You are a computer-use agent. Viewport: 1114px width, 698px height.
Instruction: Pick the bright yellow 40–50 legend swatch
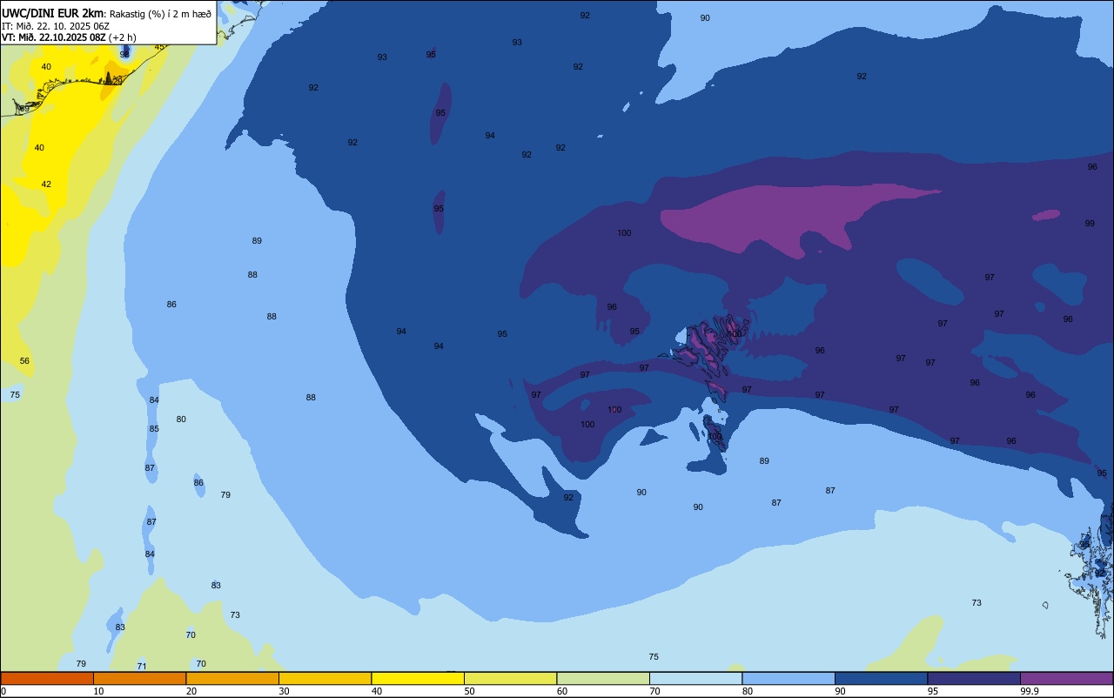click(x=418, y=678)
